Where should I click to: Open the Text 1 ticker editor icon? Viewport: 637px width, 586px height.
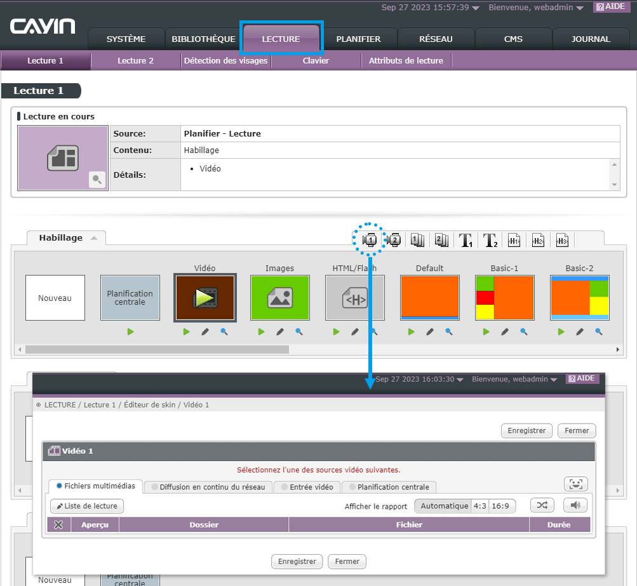[466, 240]
